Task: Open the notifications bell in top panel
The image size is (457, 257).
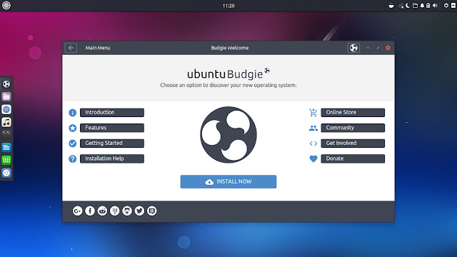Action: [422, 6]
